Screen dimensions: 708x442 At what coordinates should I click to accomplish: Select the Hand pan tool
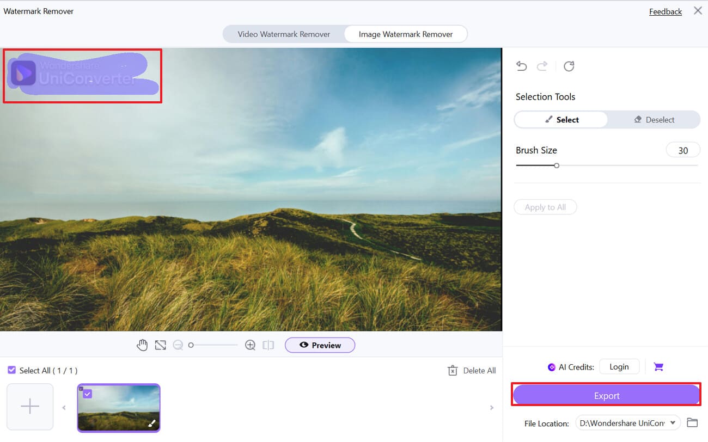[x=142, y=345]
